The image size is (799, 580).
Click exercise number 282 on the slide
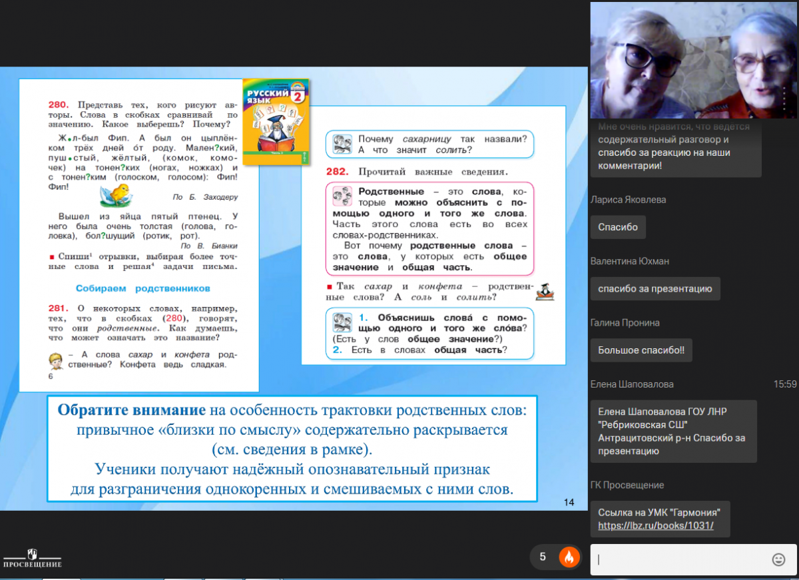coord(337,172)
